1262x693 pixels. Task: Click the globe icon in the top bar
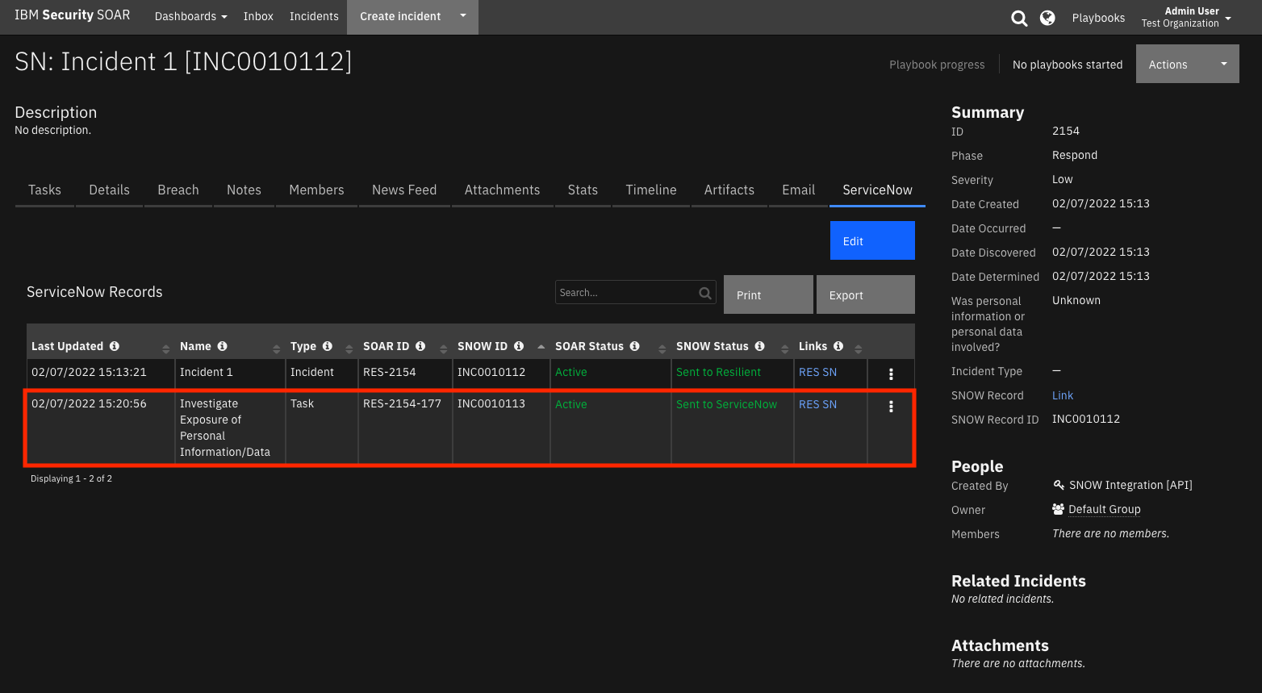coord(1047,17)
